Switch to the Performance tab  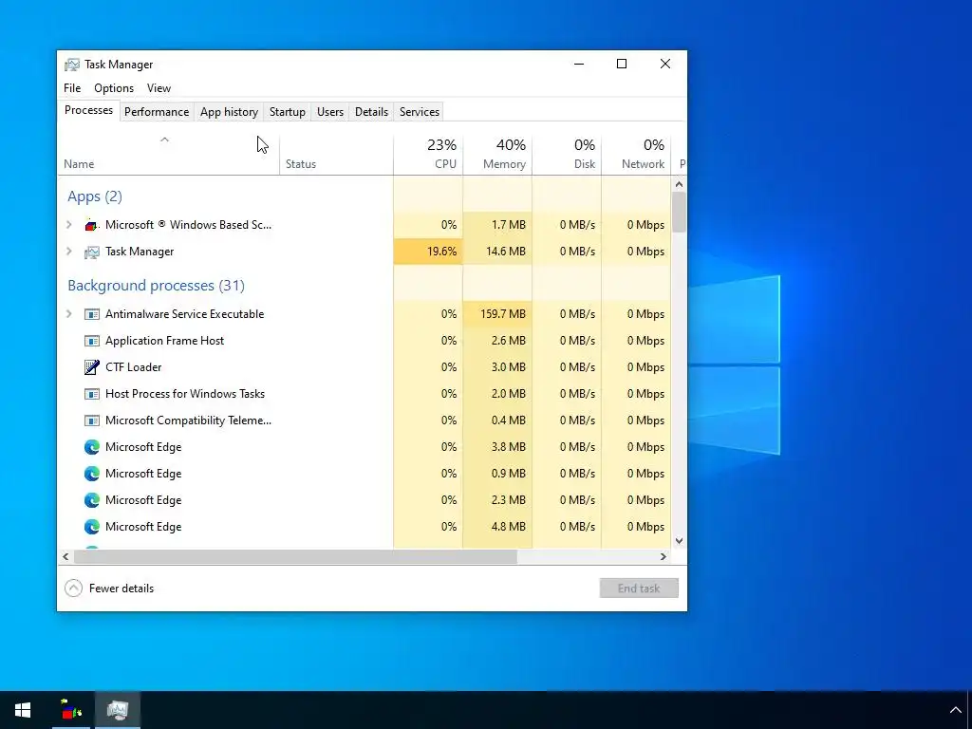click(x=157, y=112)
